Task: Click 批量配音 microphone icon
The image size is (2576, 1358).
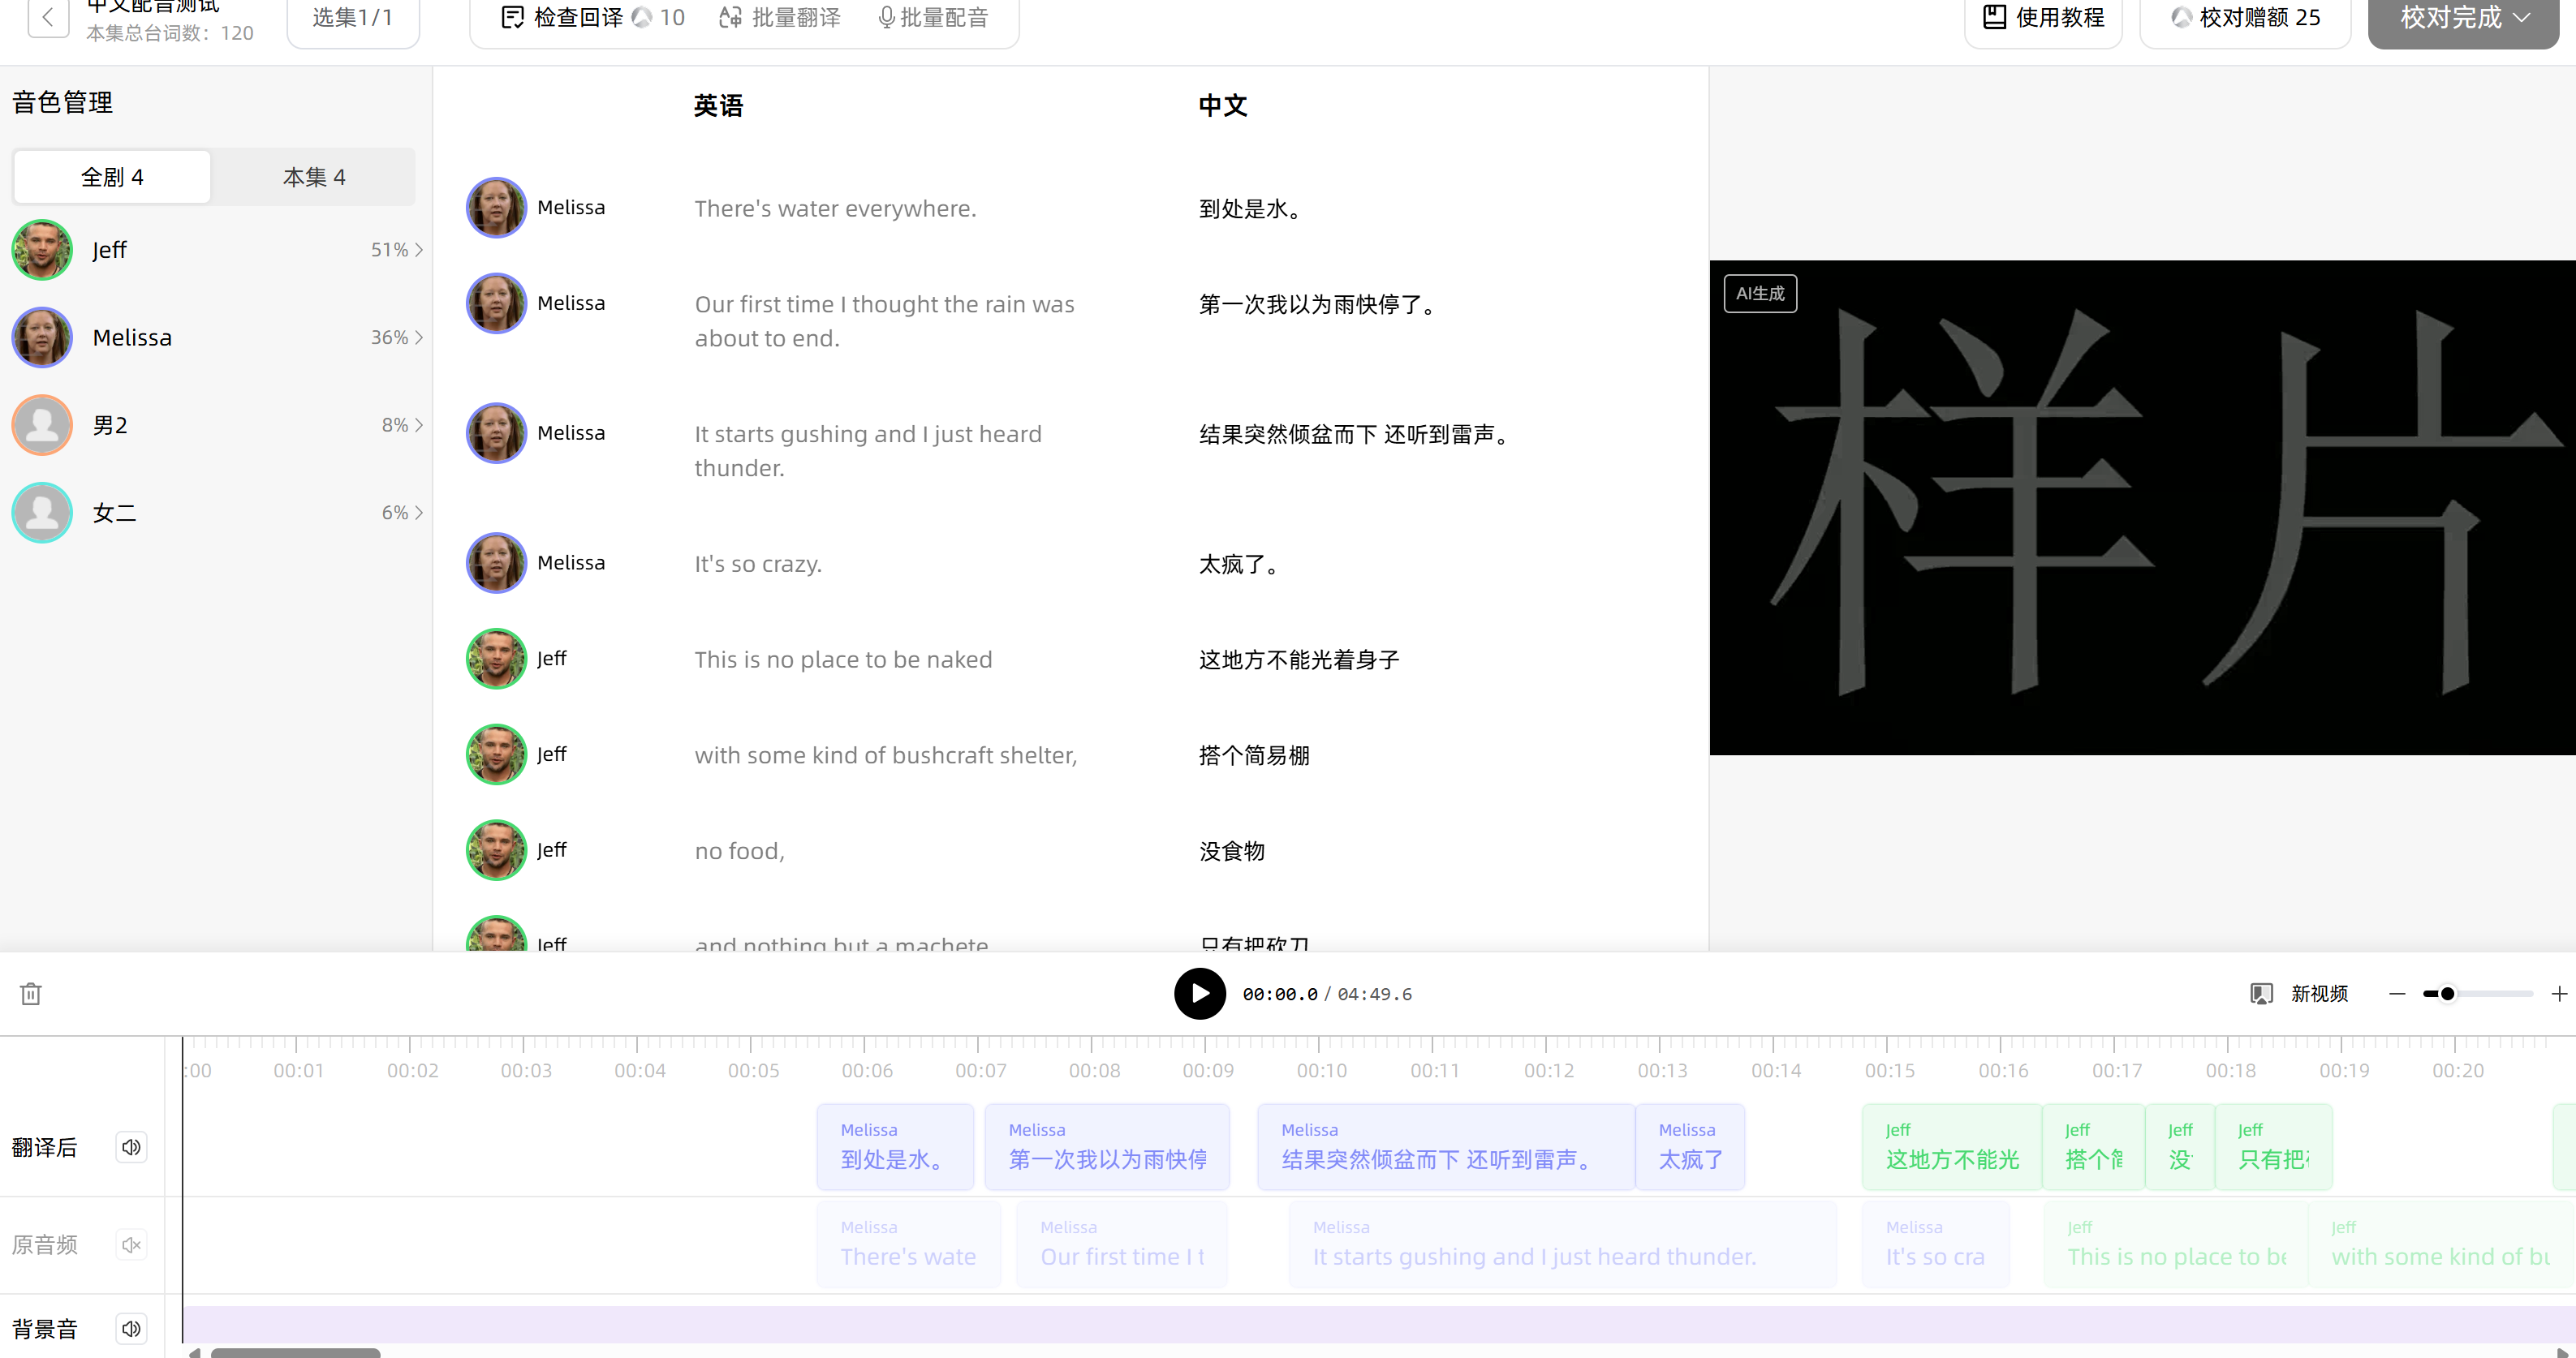Action: 886,17
